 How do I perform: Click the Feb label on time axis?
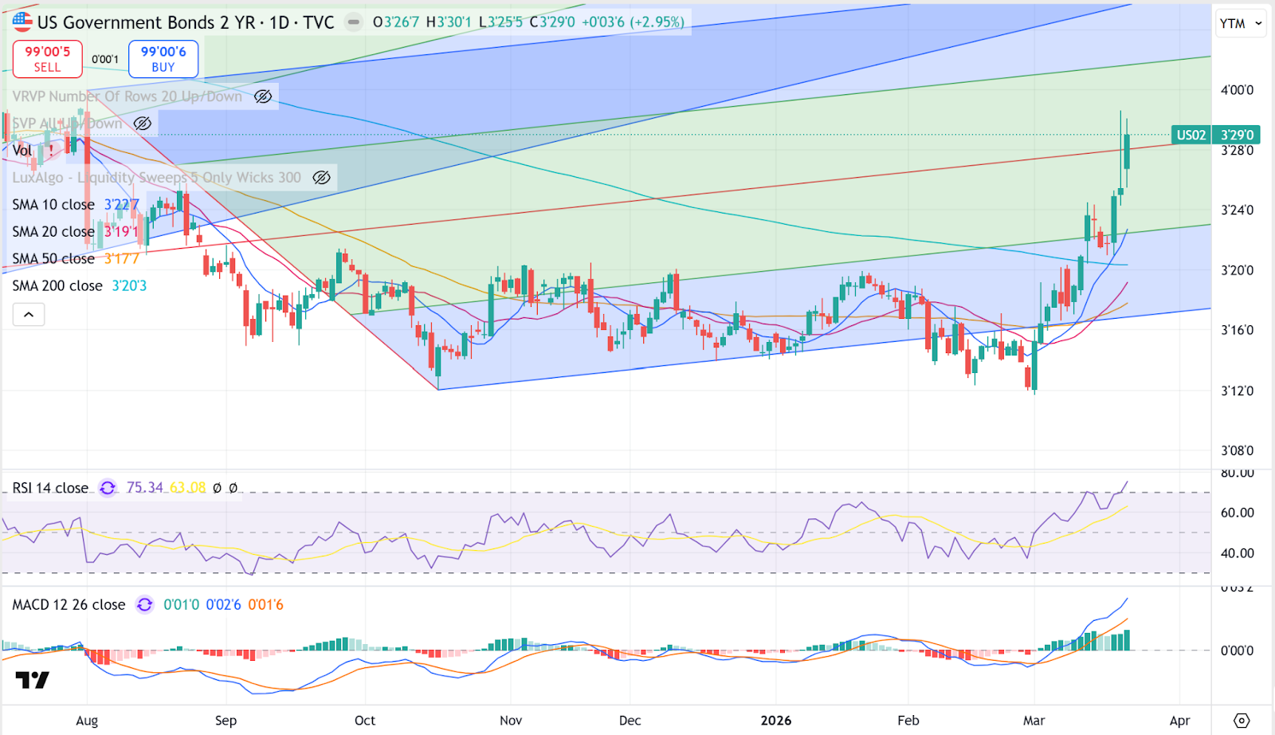[x=908, y=721]
